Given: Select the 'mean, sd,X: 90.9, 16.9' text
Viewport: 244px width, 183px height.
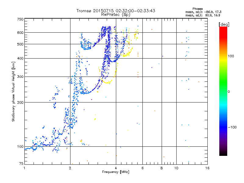Looking at the screenshot, I should pos(203,15).
